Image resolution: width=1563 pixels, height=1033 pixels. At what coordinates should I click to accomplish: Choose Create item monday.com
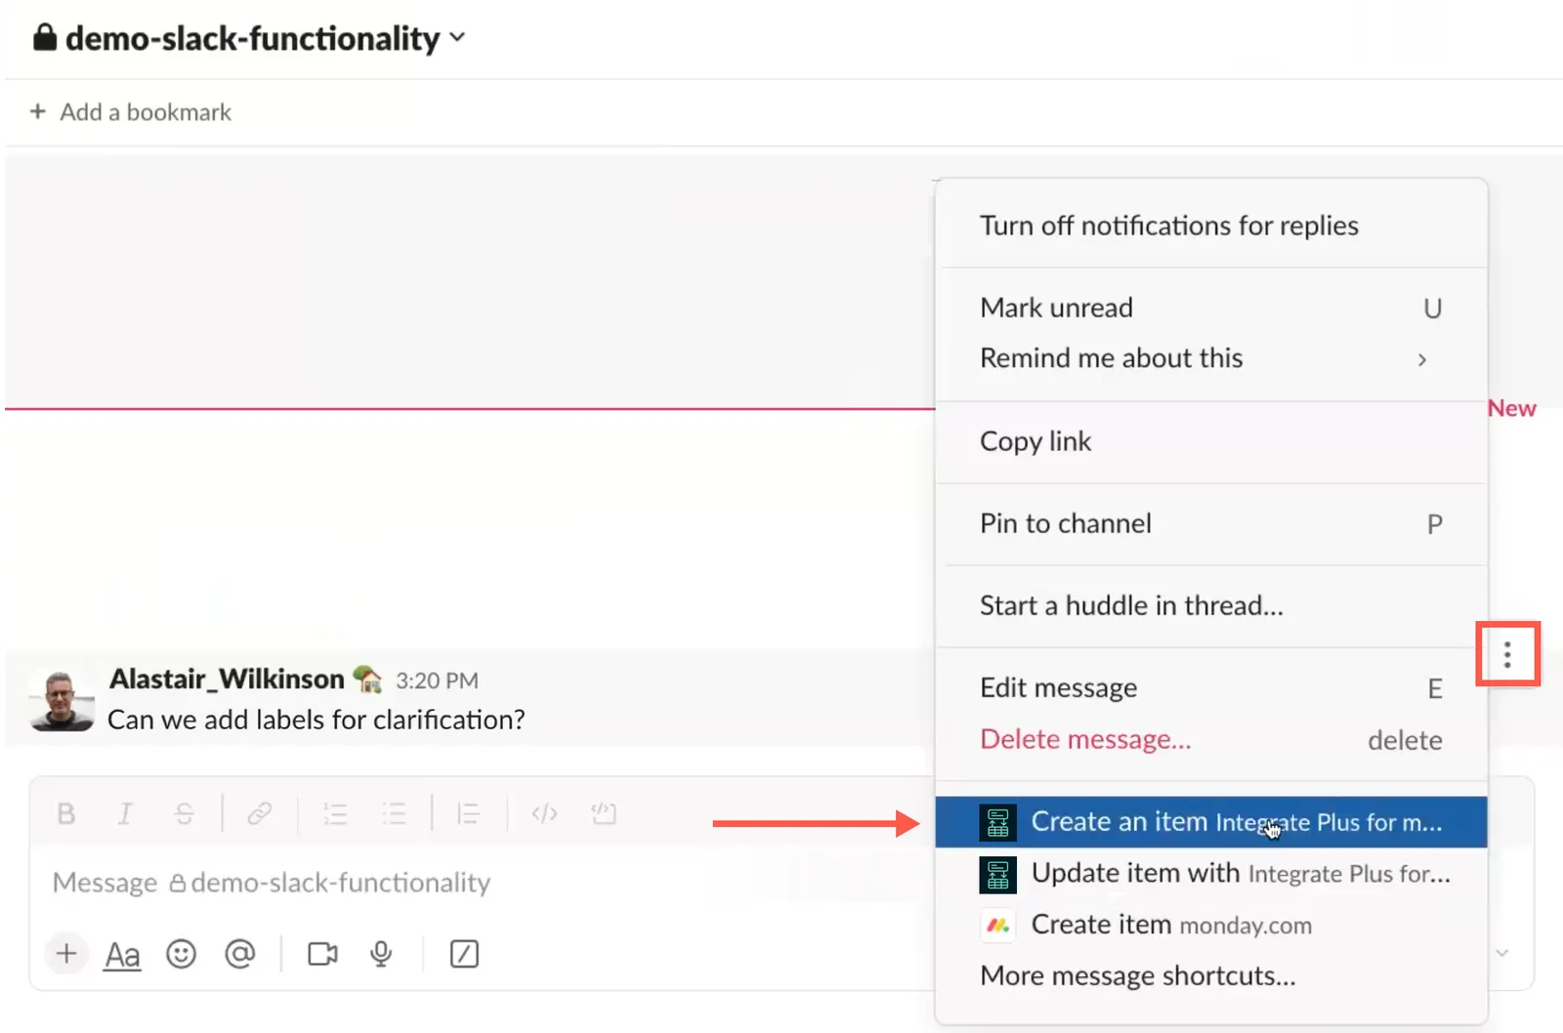point(1210,925)
